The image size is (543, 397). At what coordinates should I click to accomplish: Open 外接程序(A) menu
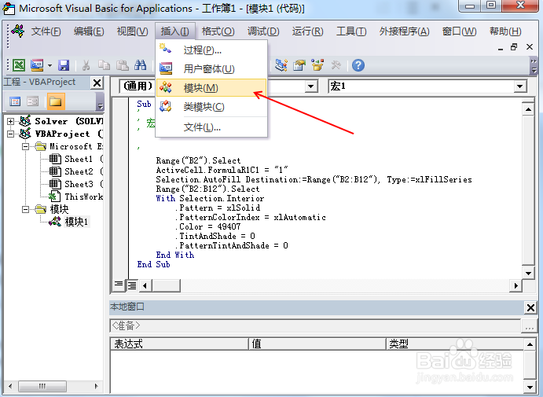click(404, 31)
